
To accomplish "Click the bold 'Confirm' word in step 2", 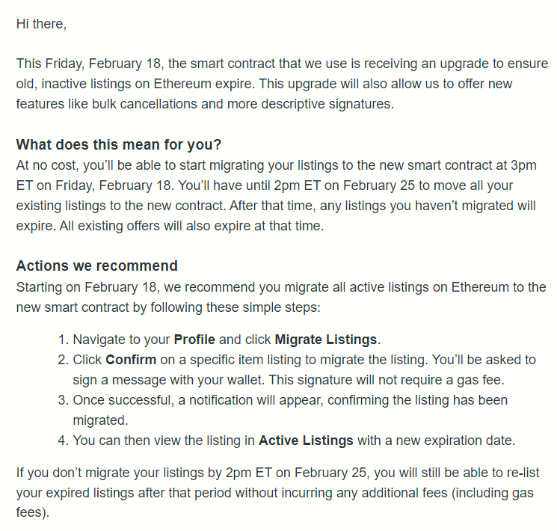I will (131, 360).
